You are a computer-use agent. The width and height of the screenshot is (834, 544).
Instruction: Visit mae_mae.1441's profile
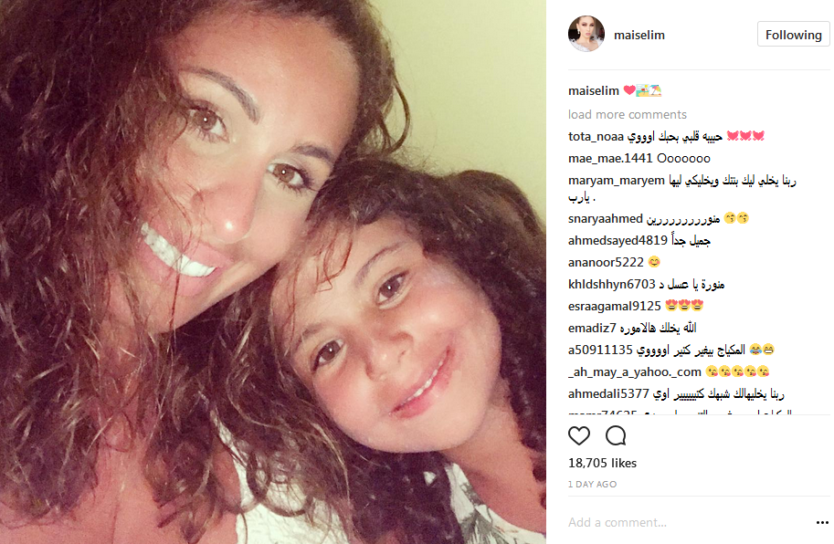610,158
